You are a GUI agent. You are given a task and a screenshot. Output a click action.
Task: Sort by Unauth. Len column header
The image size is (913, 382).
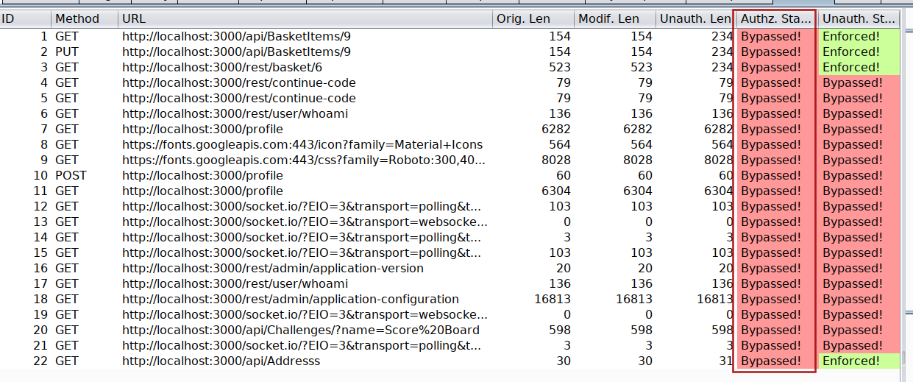[696, 18]
